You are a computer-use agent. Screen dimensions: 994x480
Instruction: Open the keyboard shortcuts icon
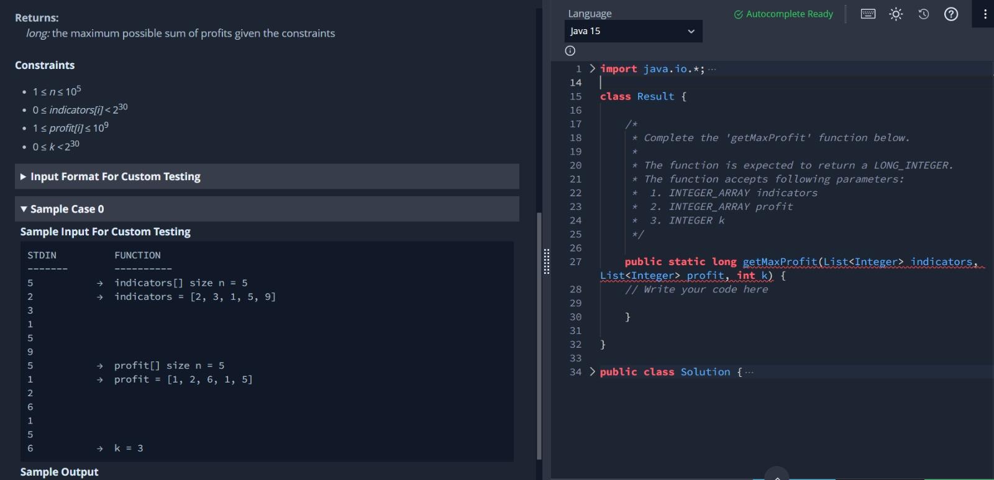pyautogui.click(x=868, y=14)
